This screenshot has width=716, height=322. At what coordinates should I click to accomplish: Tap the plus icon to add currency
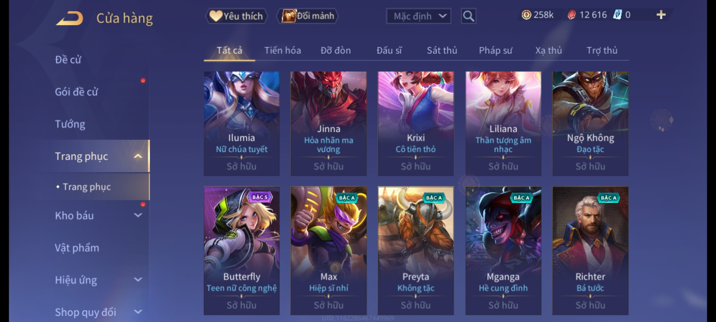(661, 15)
